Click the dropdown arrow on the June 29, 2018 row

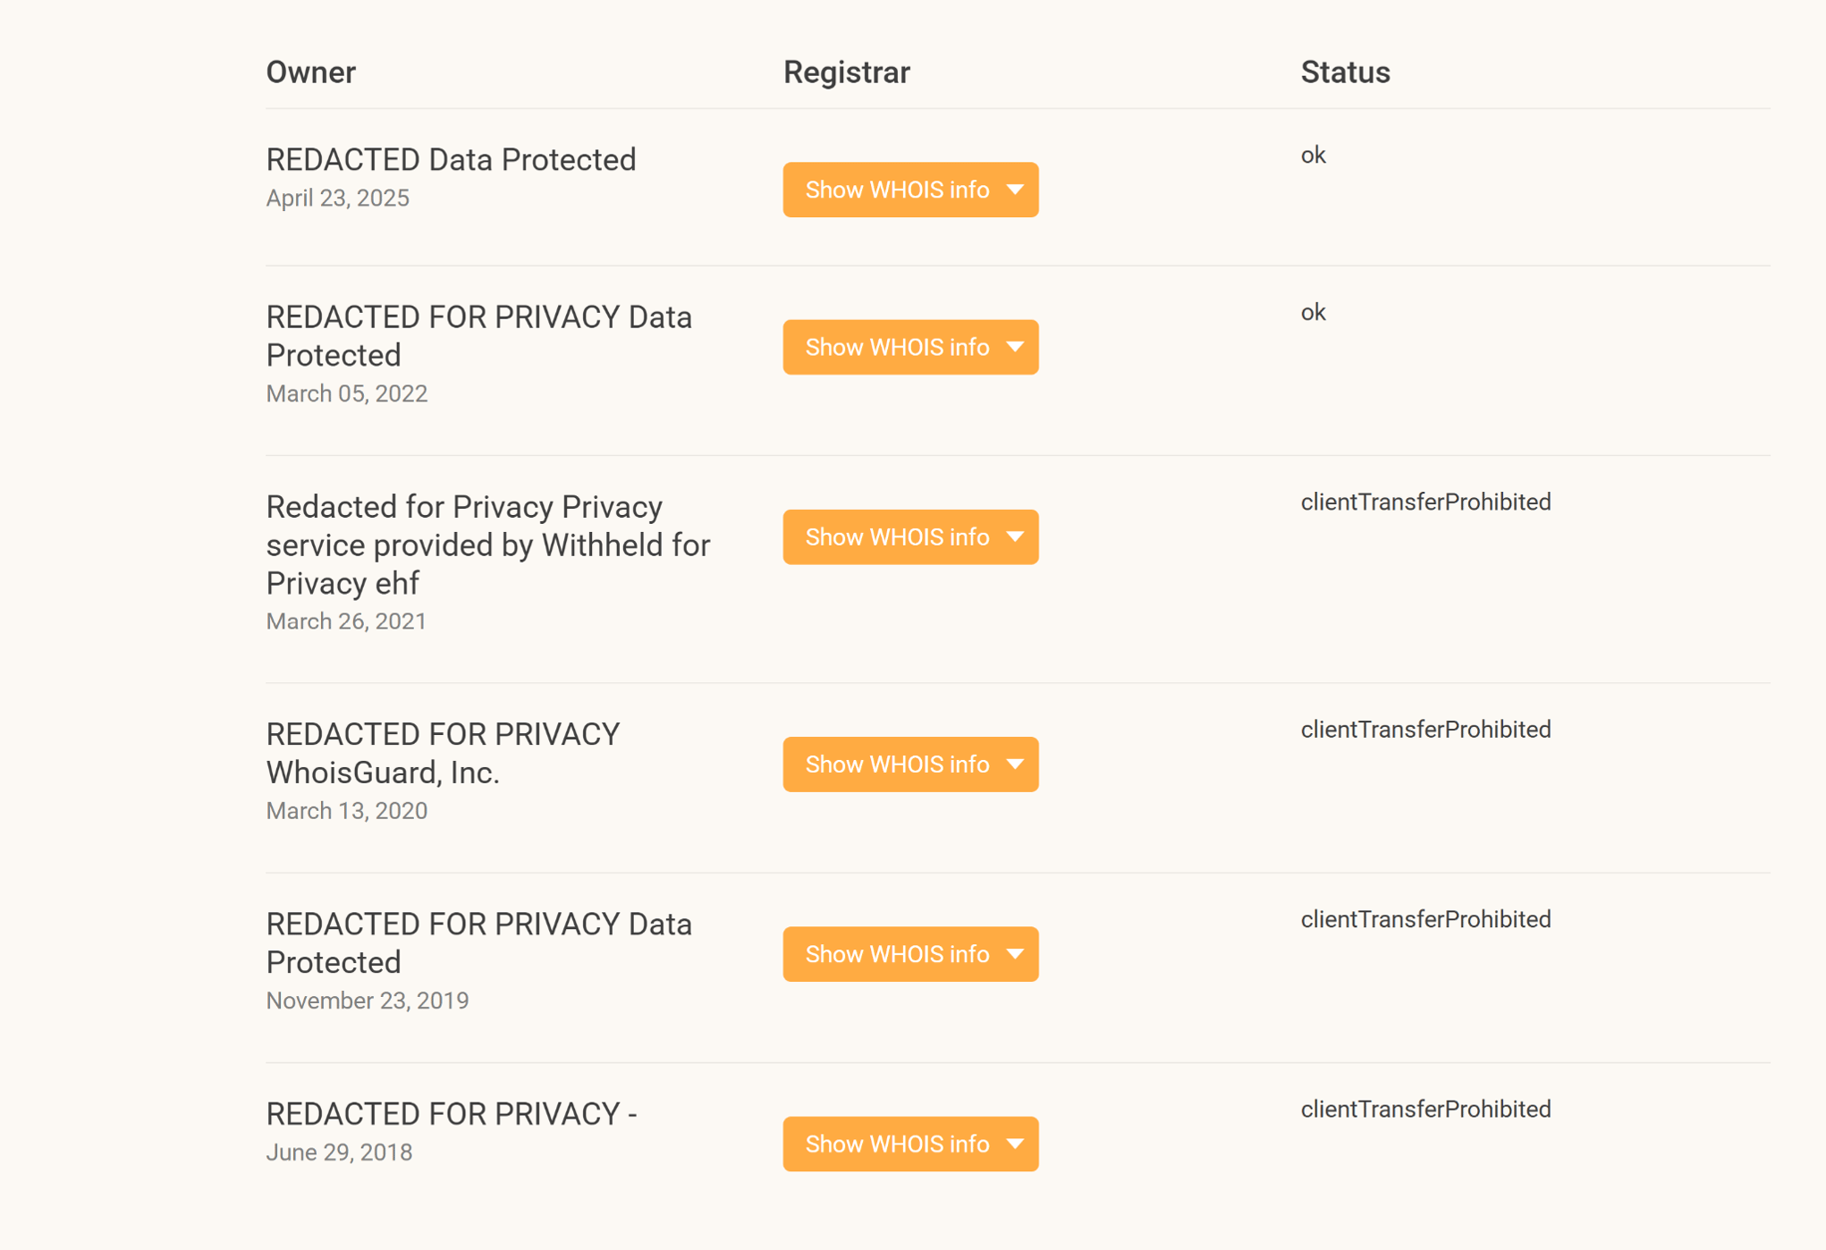(x=1015, y=1144)
